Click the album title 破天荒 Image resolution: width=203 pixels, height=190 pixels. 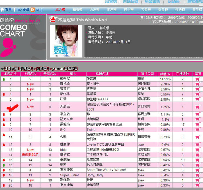point(91,89)
